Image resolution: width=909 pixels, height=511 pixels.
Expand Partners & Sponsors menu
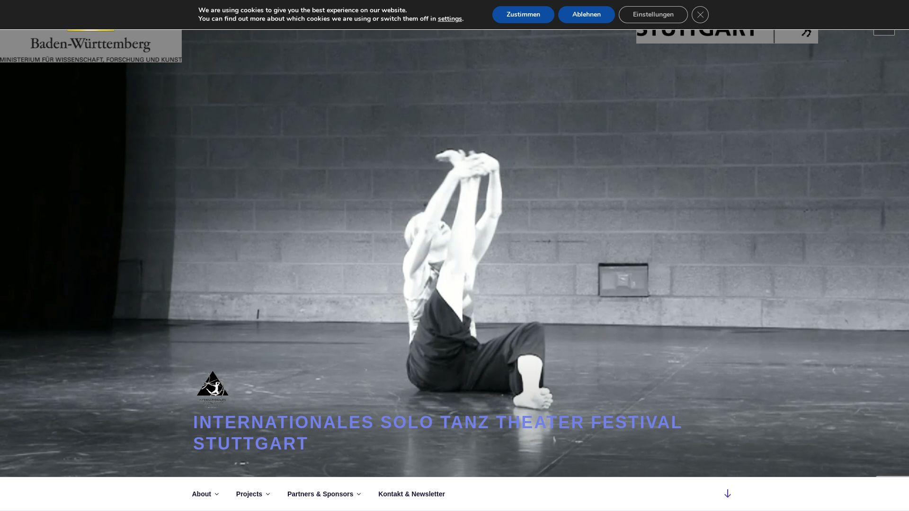pyautogui.click(x=324, y=494)
